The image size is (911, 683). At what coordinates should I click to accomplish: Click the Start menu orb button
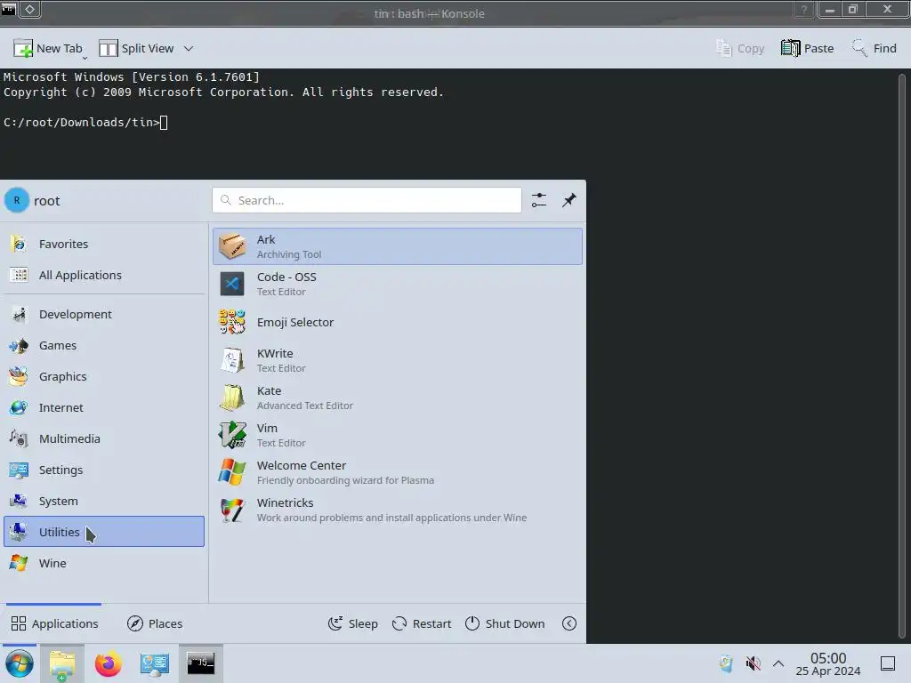(x=20, y=663)
